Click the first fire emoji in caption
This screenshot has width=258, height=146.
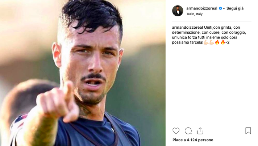(x=217, y=42)
